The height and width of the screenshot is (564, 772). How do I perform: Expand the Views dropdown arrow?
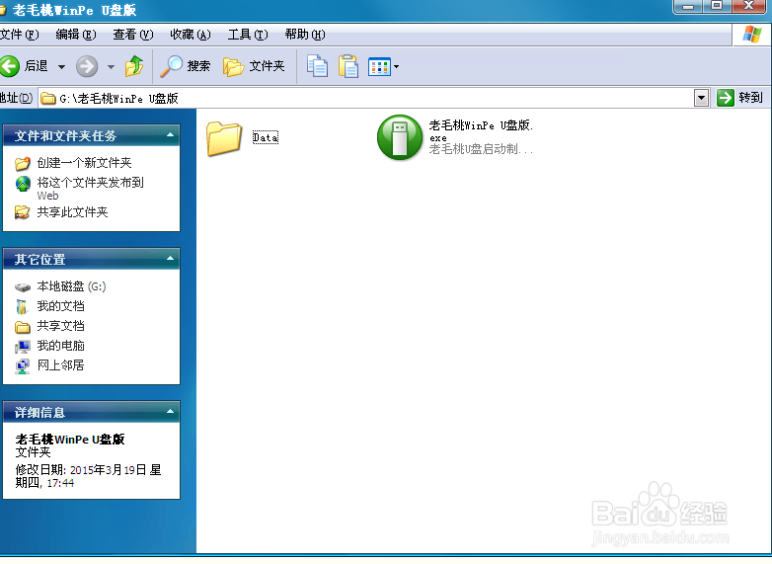[x=396, y=66]
